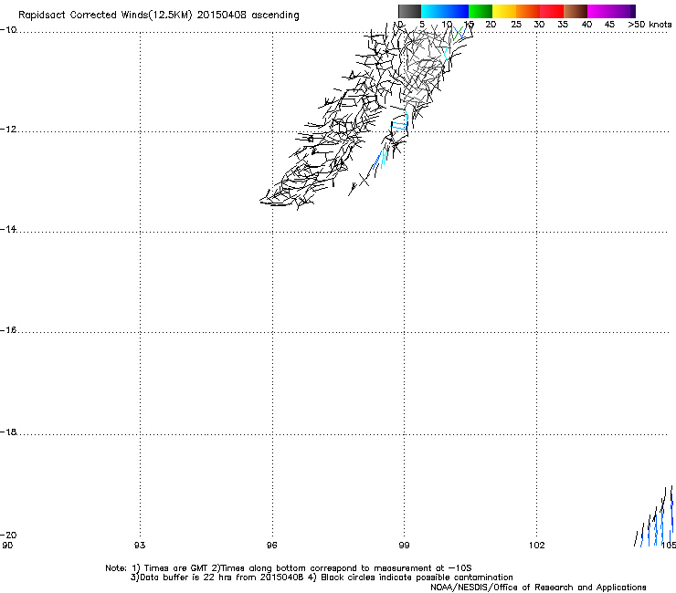Image resolution: width=676 pixels, height=593 pixels.
Task: Click the note 'Data buffer is 22 hrs'
Action: pos(186,577)
